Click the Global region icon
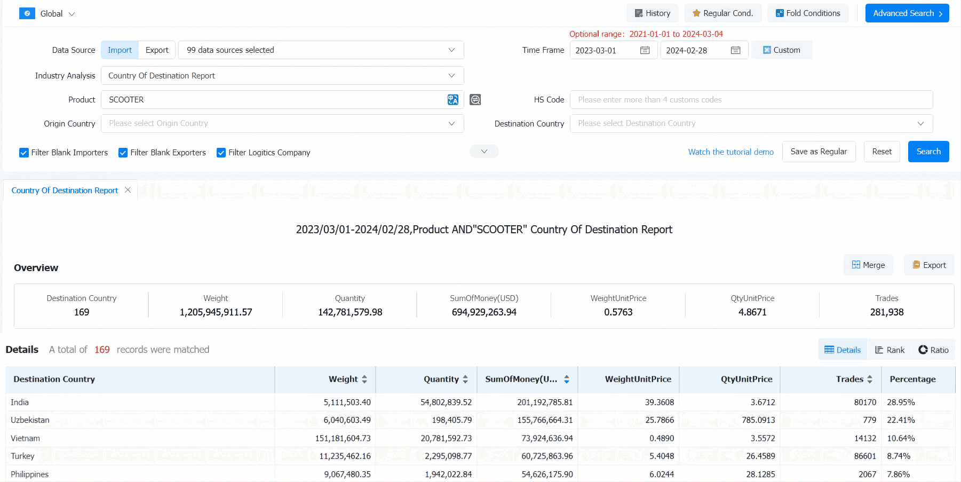This screenshot has height=482, width=961. click(27, 13)
